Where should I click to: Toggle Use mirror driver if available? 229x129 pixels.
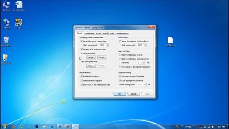tap(120, 76)
